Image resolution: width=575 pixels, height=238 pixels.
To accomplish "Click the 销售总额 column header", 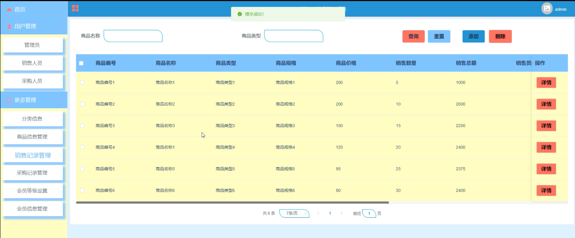I will [x=466, y=63].
